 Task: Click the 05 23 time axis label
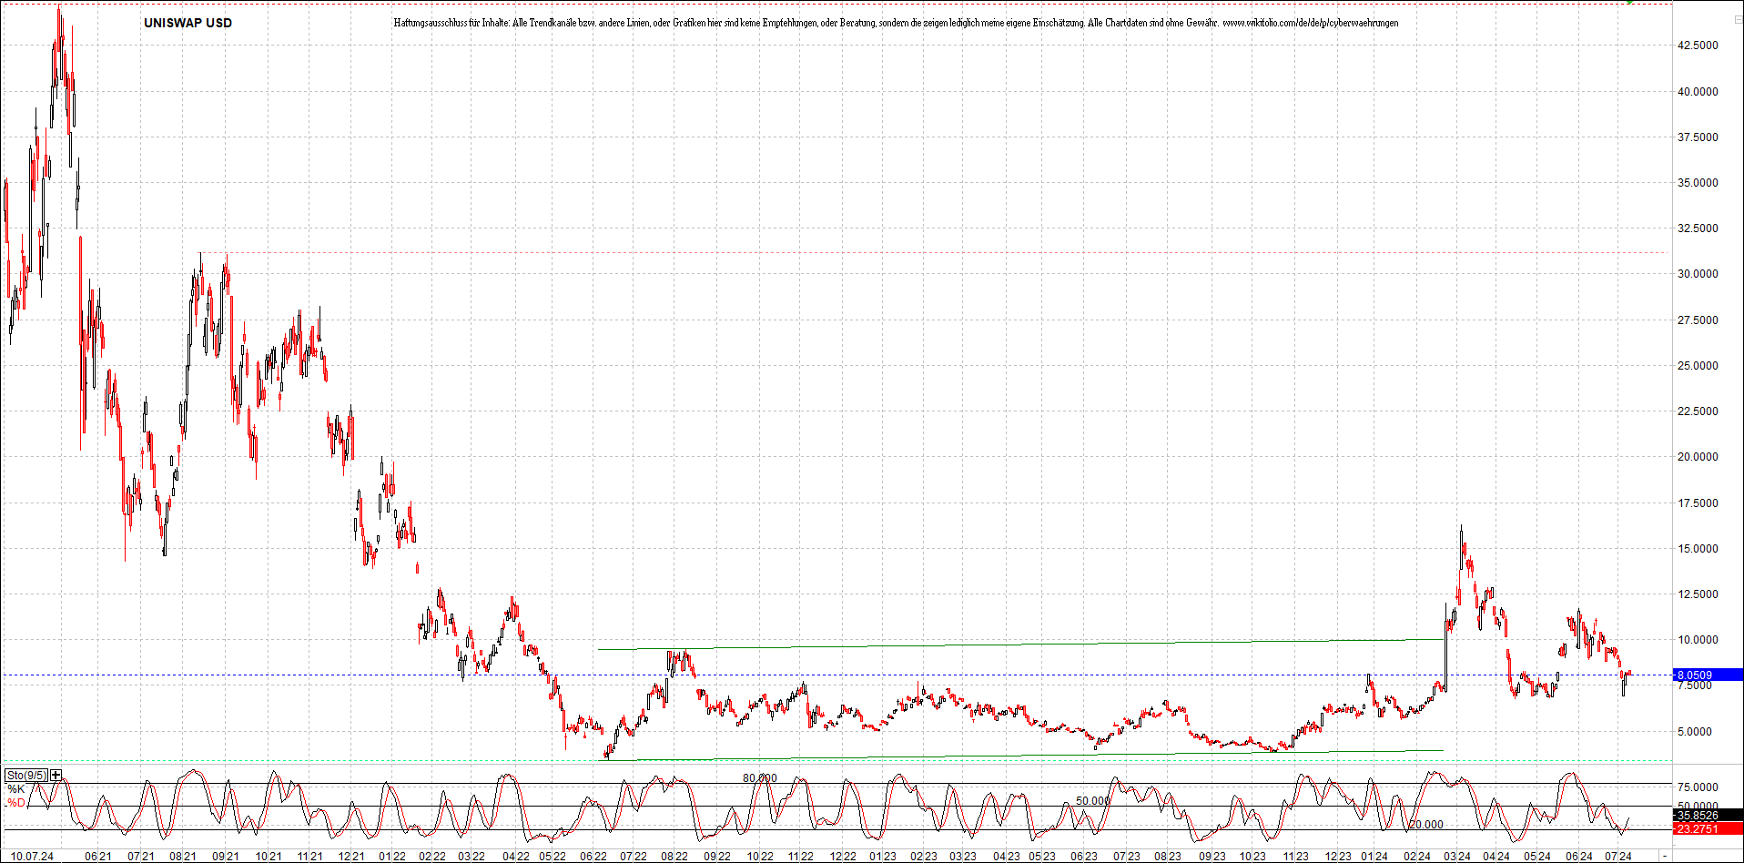(x=1042, y=857)
